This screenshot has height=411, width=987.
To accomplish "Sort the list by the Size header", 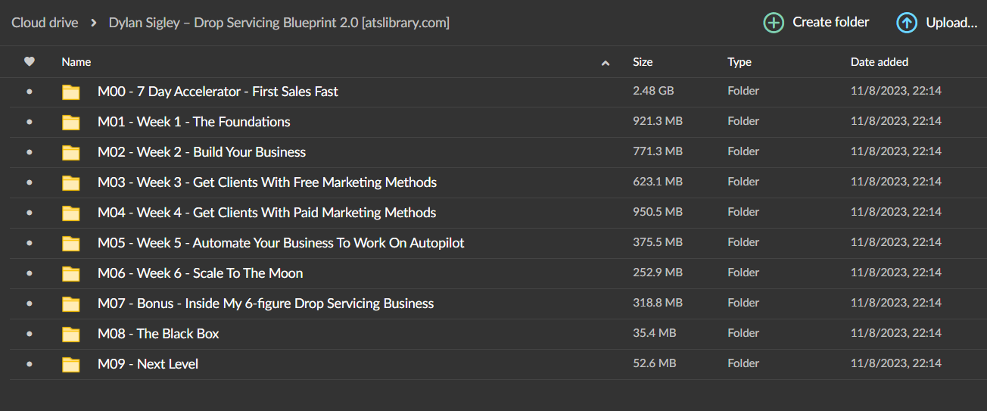I will pyautogui.click(x=643, y=62).
